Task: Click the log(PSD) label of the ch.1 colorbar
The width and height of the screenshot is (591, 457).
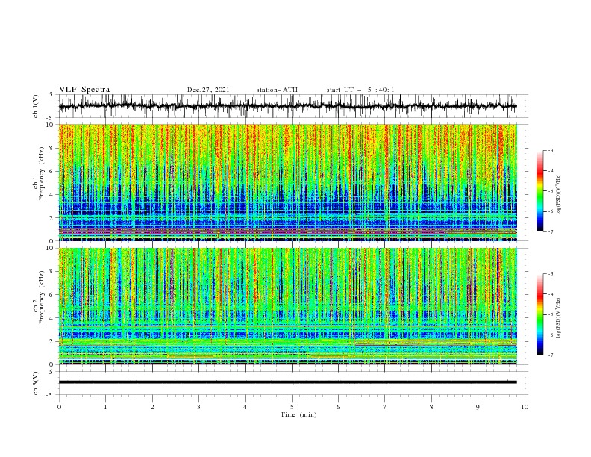Action: [559, 194]
